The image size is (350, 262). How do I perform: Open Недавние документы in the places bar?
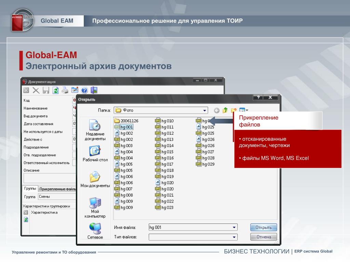[95, 130]
